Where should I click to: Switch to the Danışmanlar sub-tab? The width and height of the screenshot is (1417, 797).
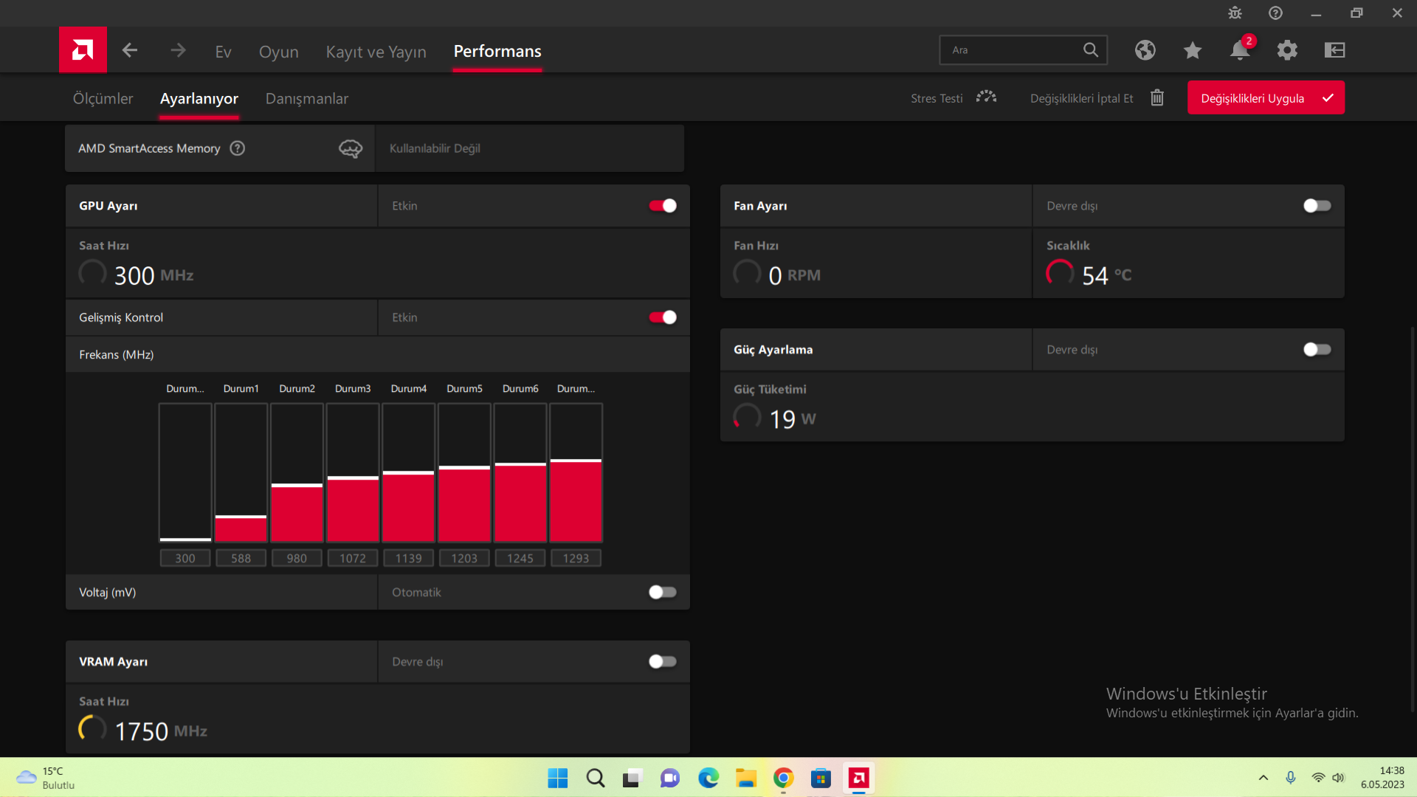coord(307,98)
